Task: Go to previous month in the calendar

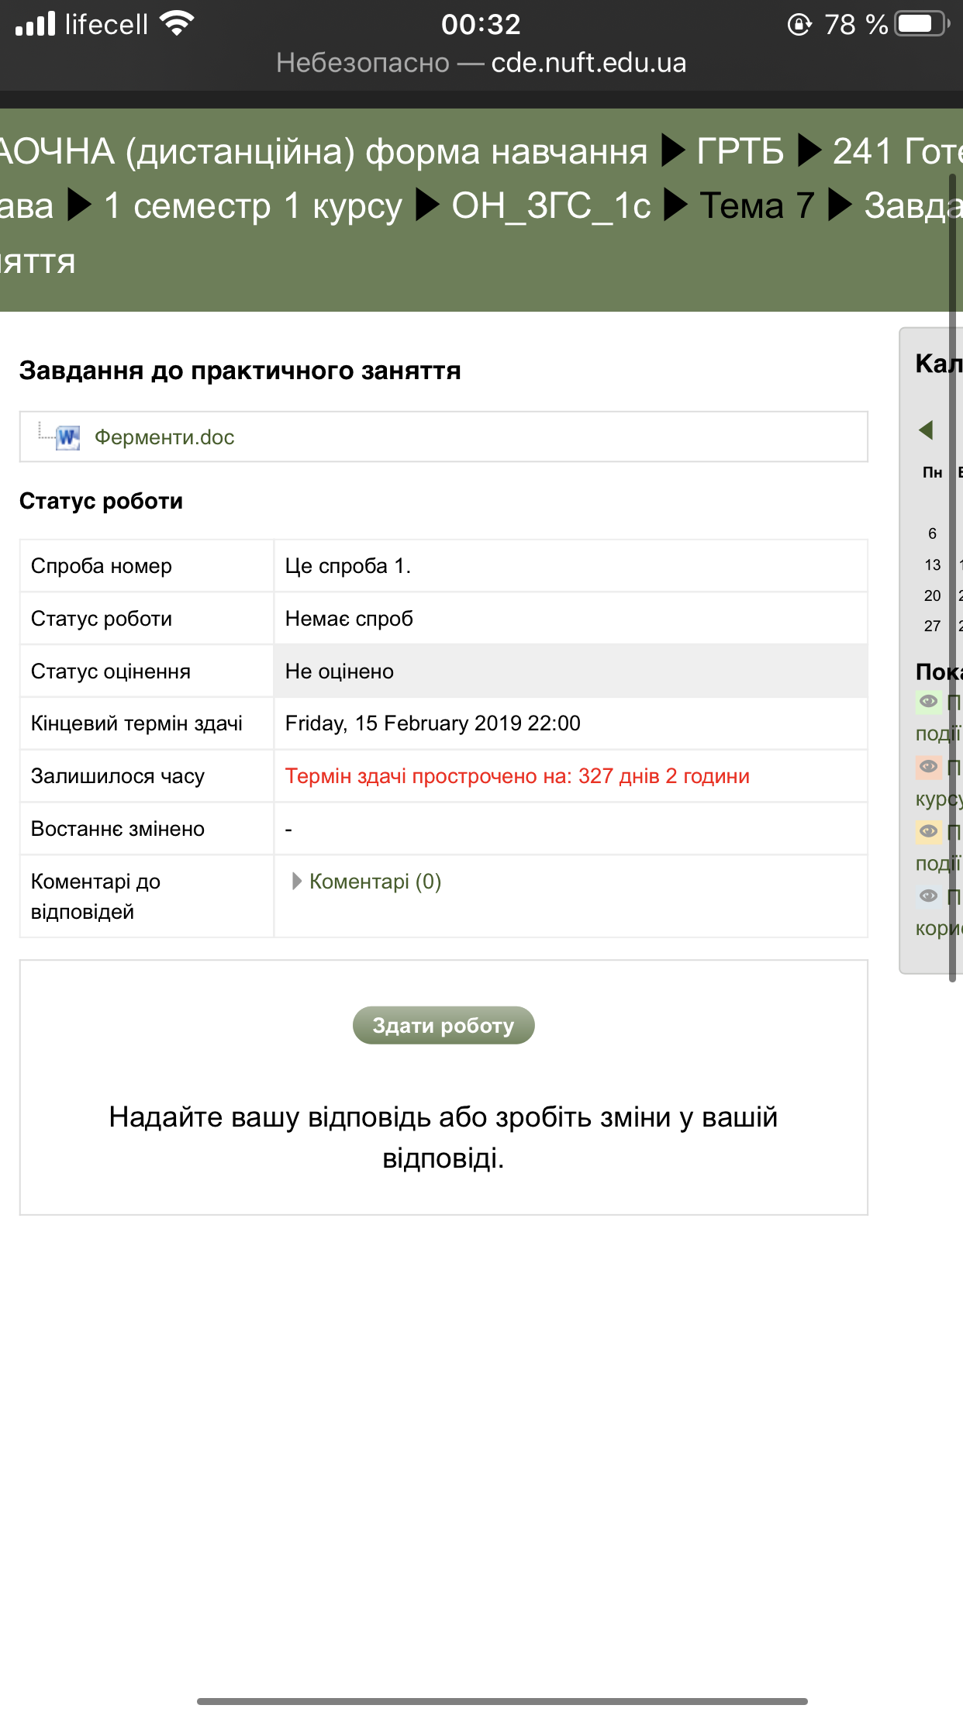Action: 926,430
